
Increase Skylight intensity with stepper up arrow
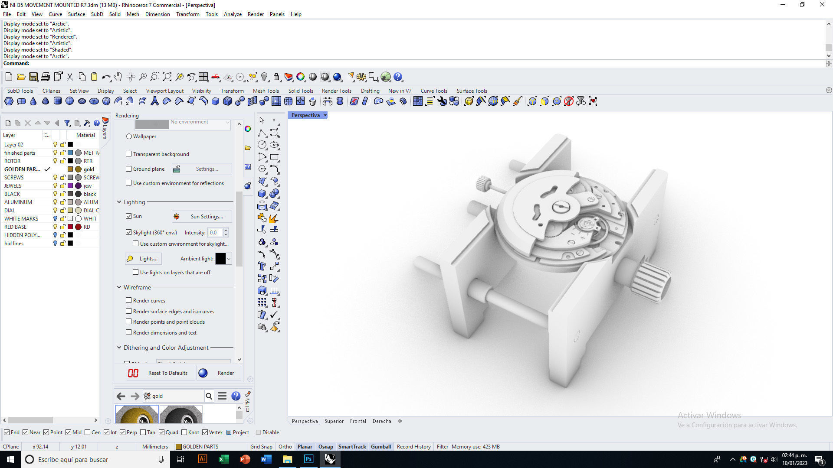coord(226,231)
